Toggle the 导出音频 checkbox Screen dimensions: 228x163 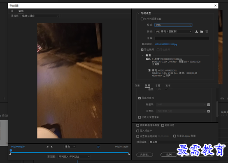158,50
